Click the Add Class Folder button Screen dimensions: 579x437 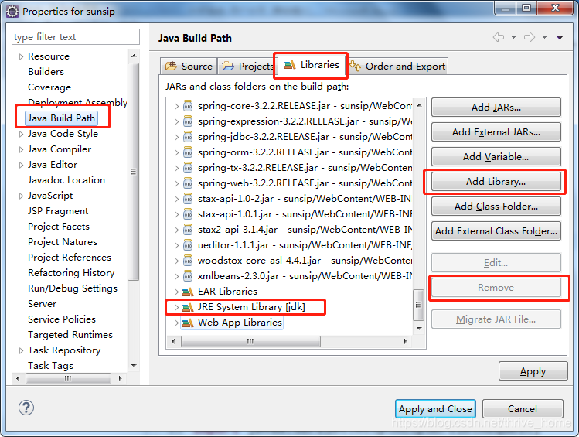tap(496, 207)
